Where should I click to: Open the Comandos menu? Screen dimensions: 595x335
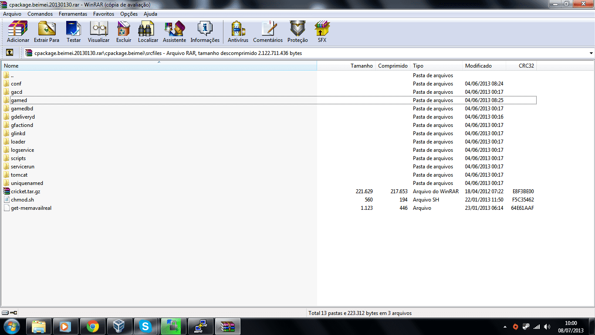(x=40, y=14)
